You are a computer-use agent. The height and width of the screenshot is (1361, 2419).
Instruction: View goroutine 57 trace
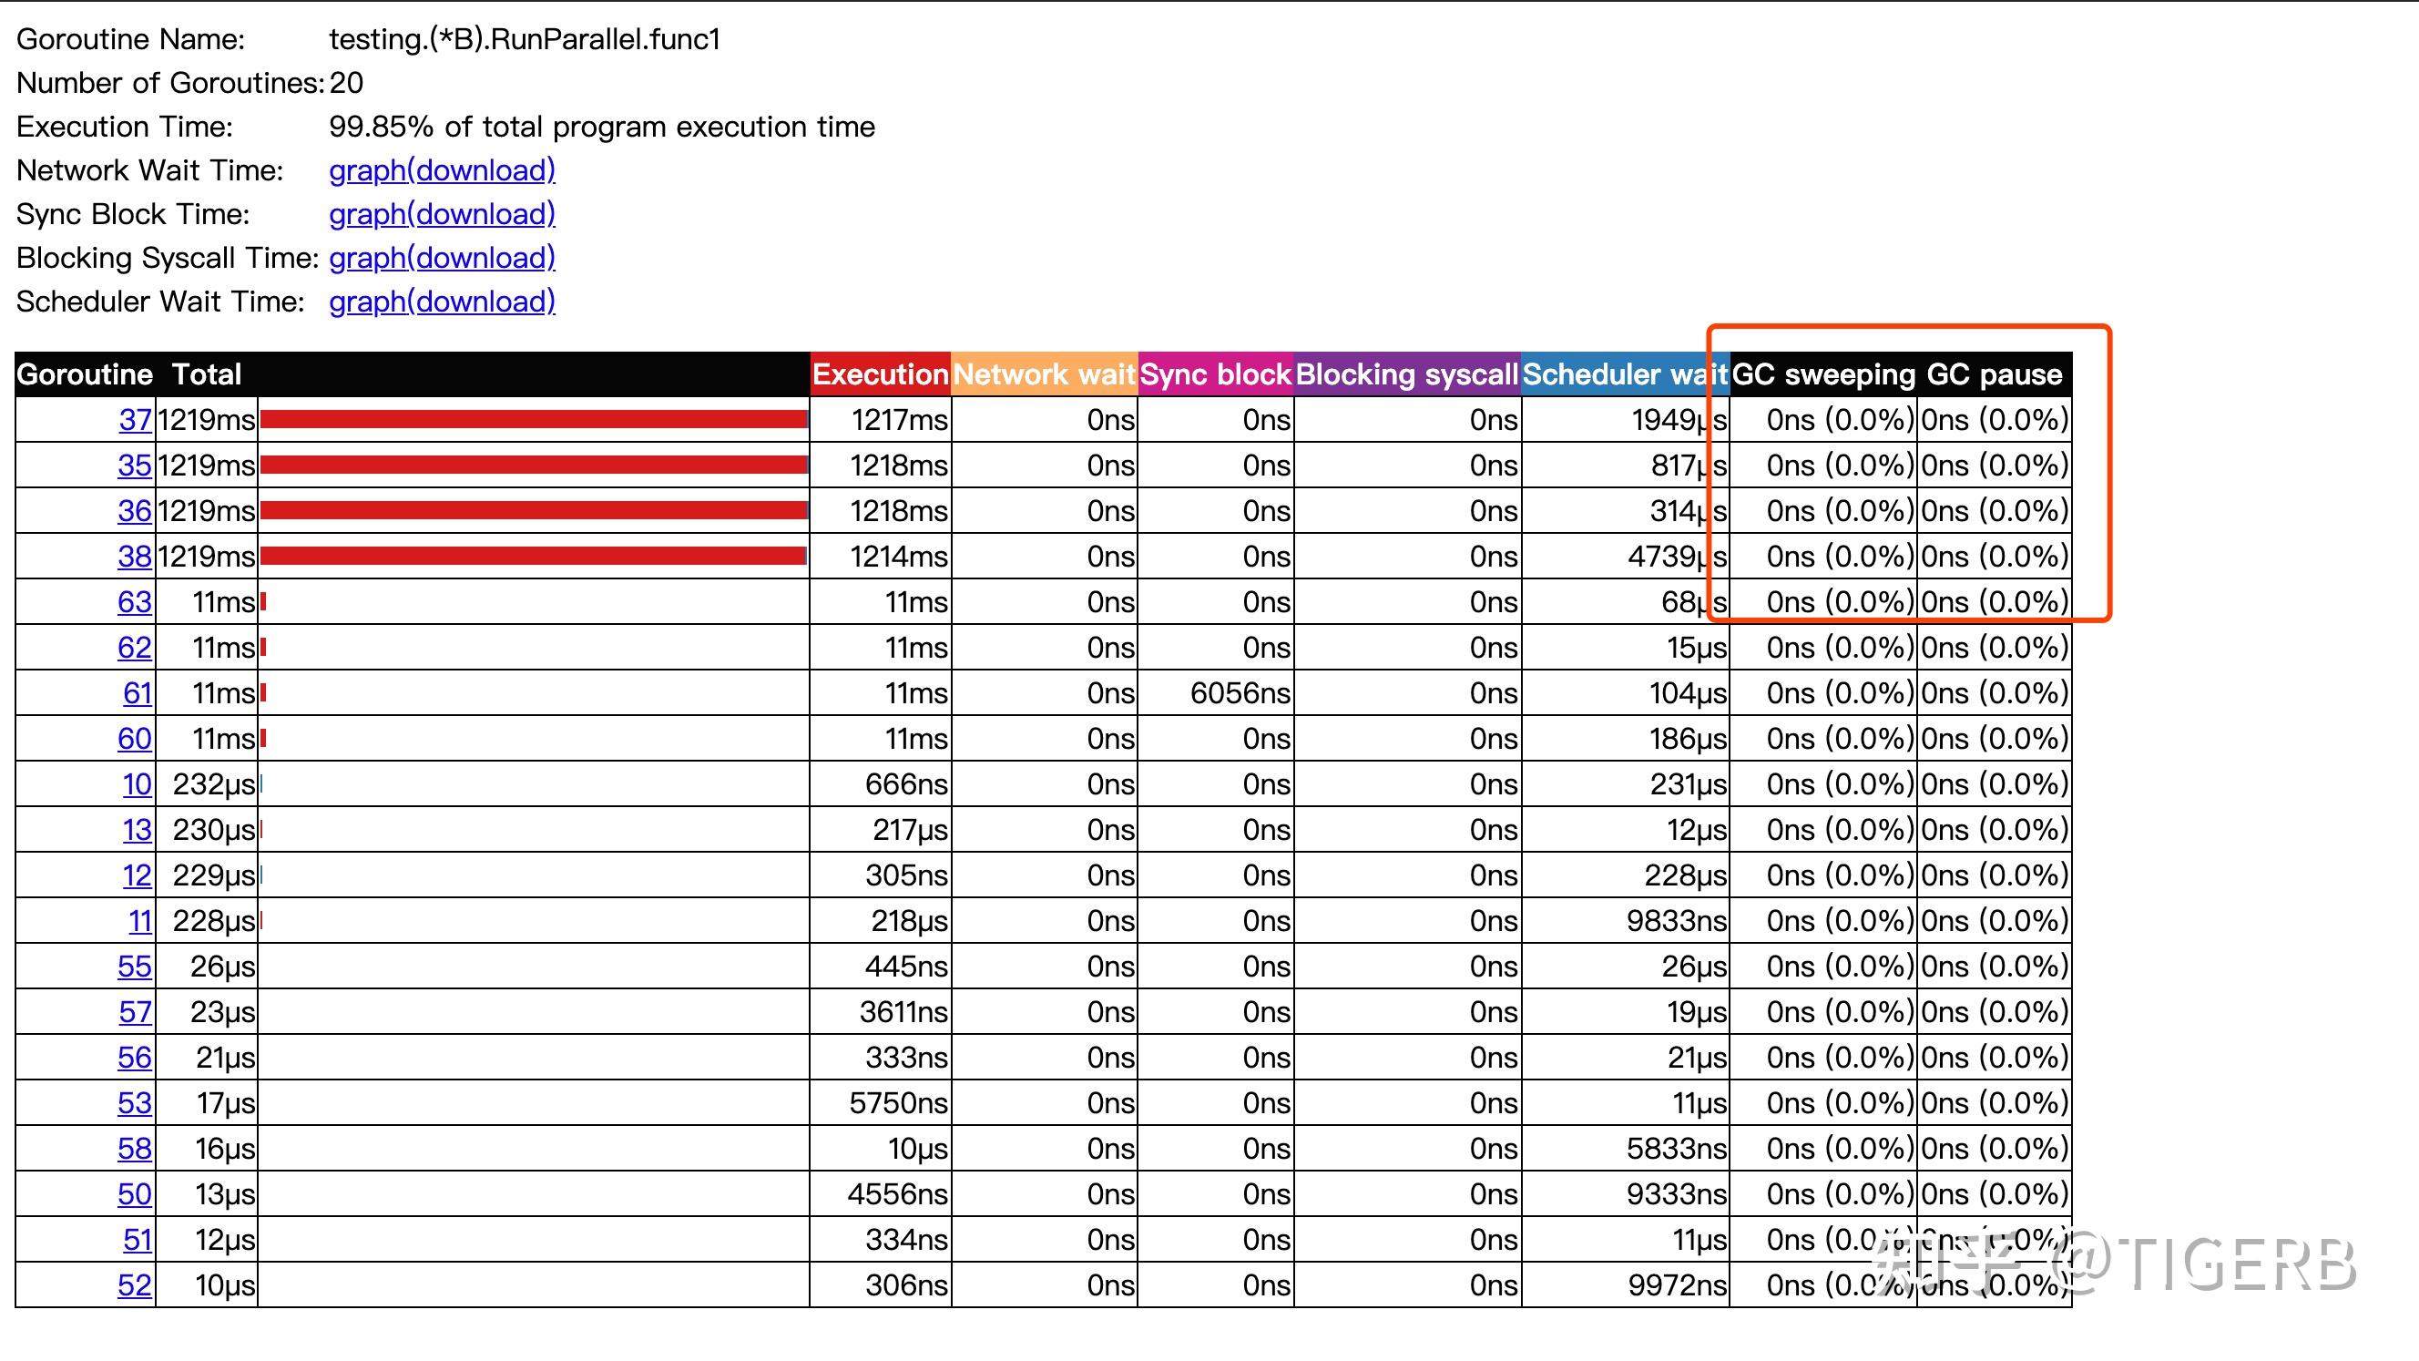click(x=135, y=1012)
